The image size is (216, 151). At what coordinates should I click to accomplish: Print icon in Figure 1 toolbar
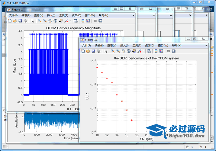pyautogui.click(x=25, y=21)
